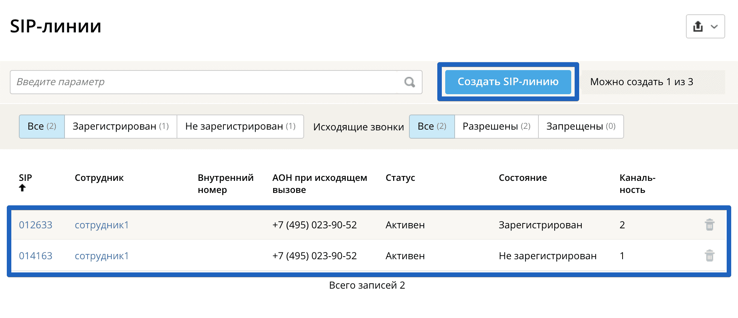Open SIP line 014163 link

click(x=35, y=256)
